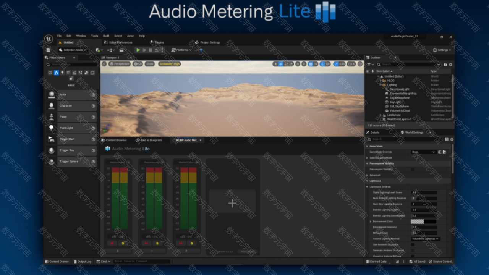Expand the HLOD folder in Outliner
489x275 pixels.
pos(381,81)
